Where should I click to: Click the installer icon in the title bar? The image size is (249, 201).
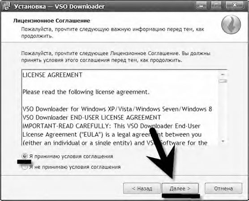6,6
